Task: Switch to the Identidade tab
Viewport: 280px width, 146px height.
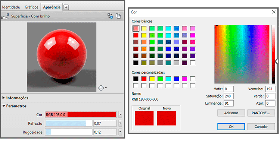Action: [x=11, y=7]
